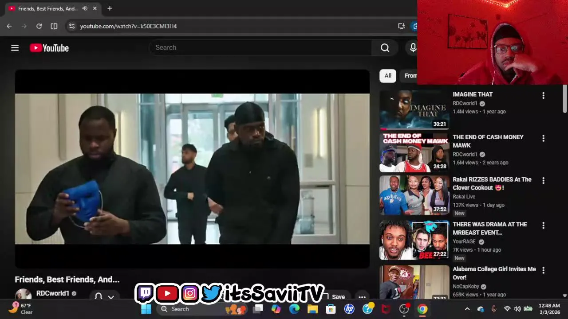568x319 pixels.
Task: Open File Explorer from the taskbar
Action: pos(312,309)
